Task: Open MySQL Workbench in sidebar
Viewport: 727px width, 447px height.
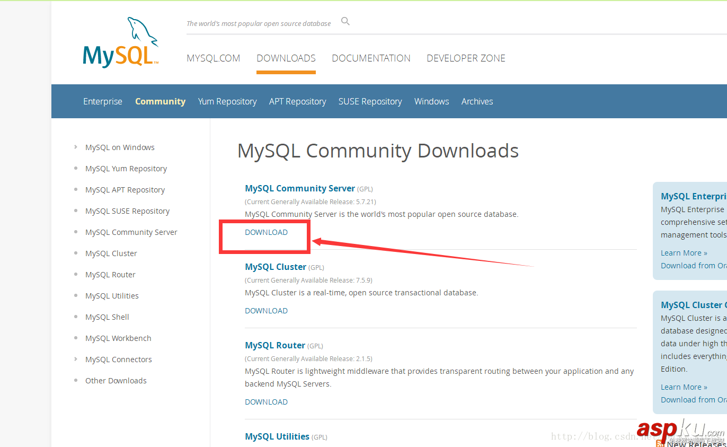Action: (118, 338)
